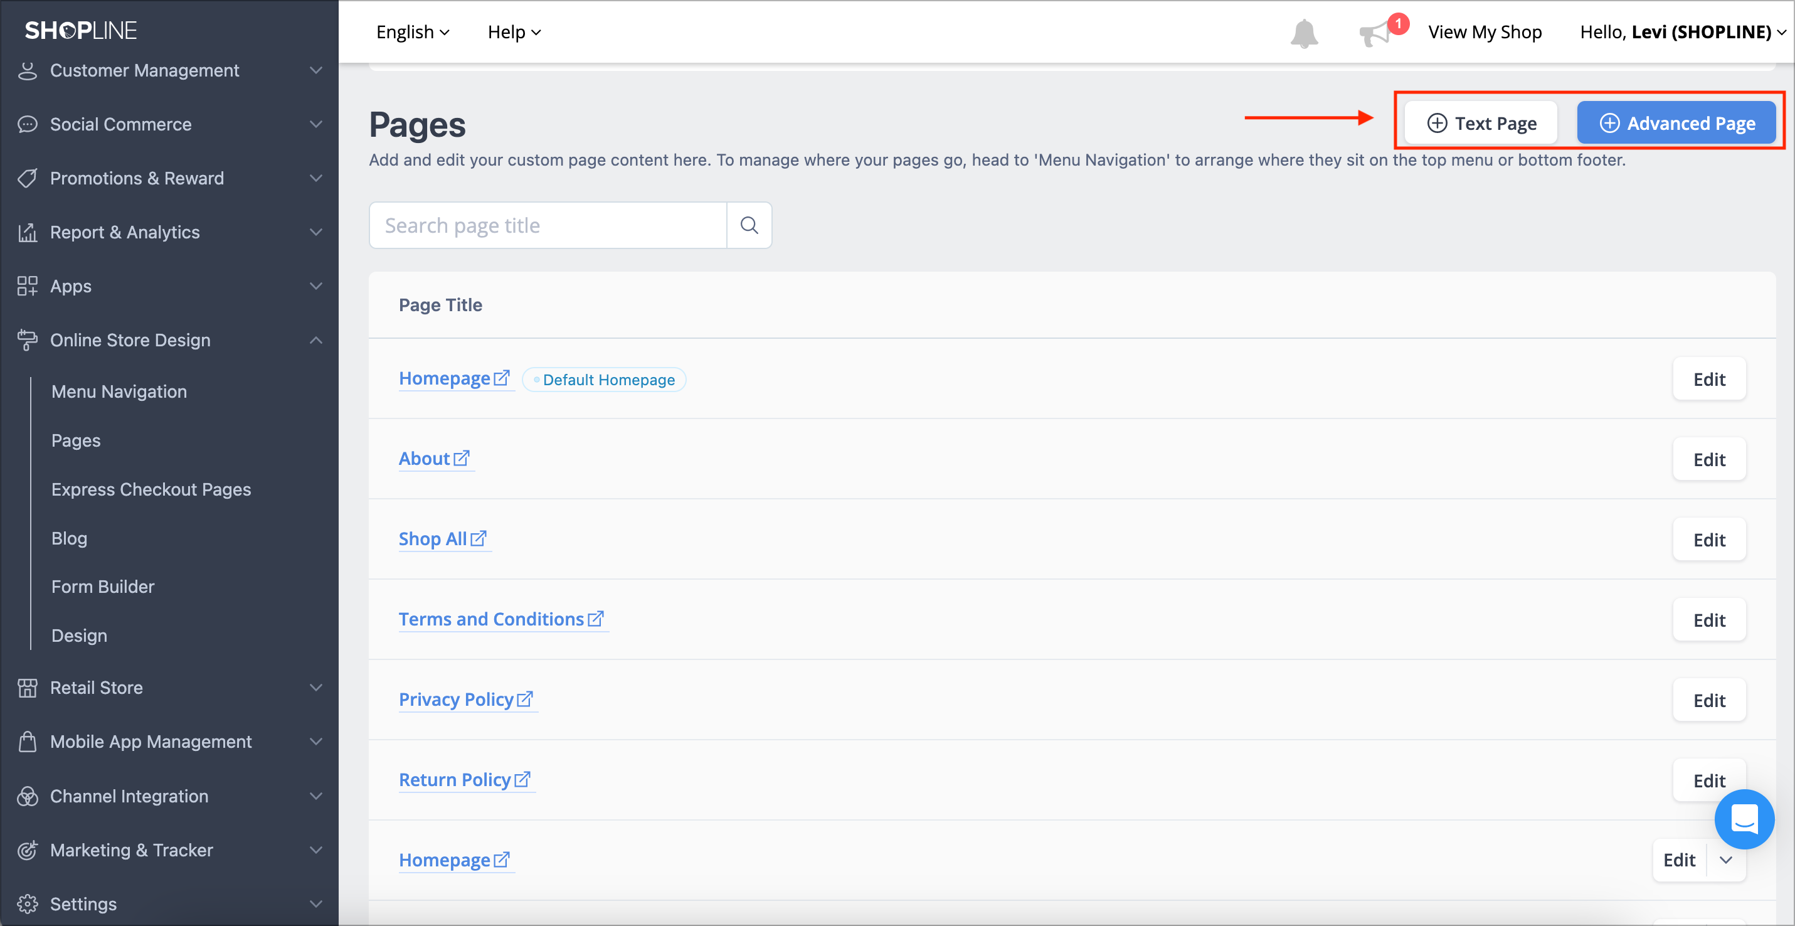This screenshot has height=926, width=1795.
Task: Click the Apps grid icon
Action: [27, 285]
